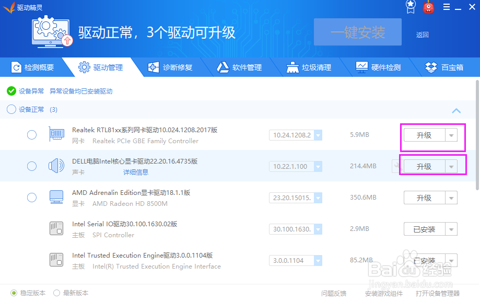Click the 5.9MB size value
The height and width of the screenshot is (301, 480).
pyautogui.click(x=359, y=135)
